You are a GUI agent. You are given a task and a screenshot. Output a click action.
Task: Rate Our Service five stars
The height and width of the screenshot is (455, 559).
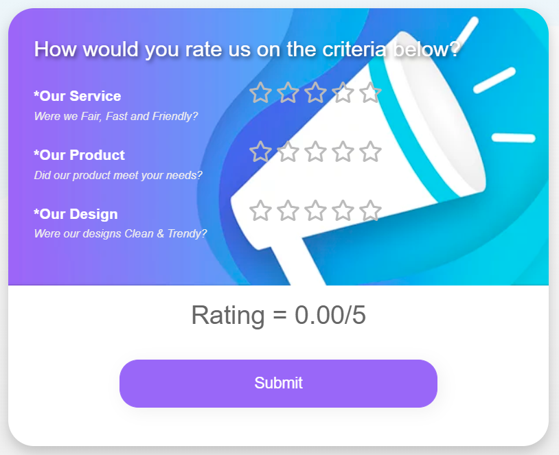pos(370,93)
